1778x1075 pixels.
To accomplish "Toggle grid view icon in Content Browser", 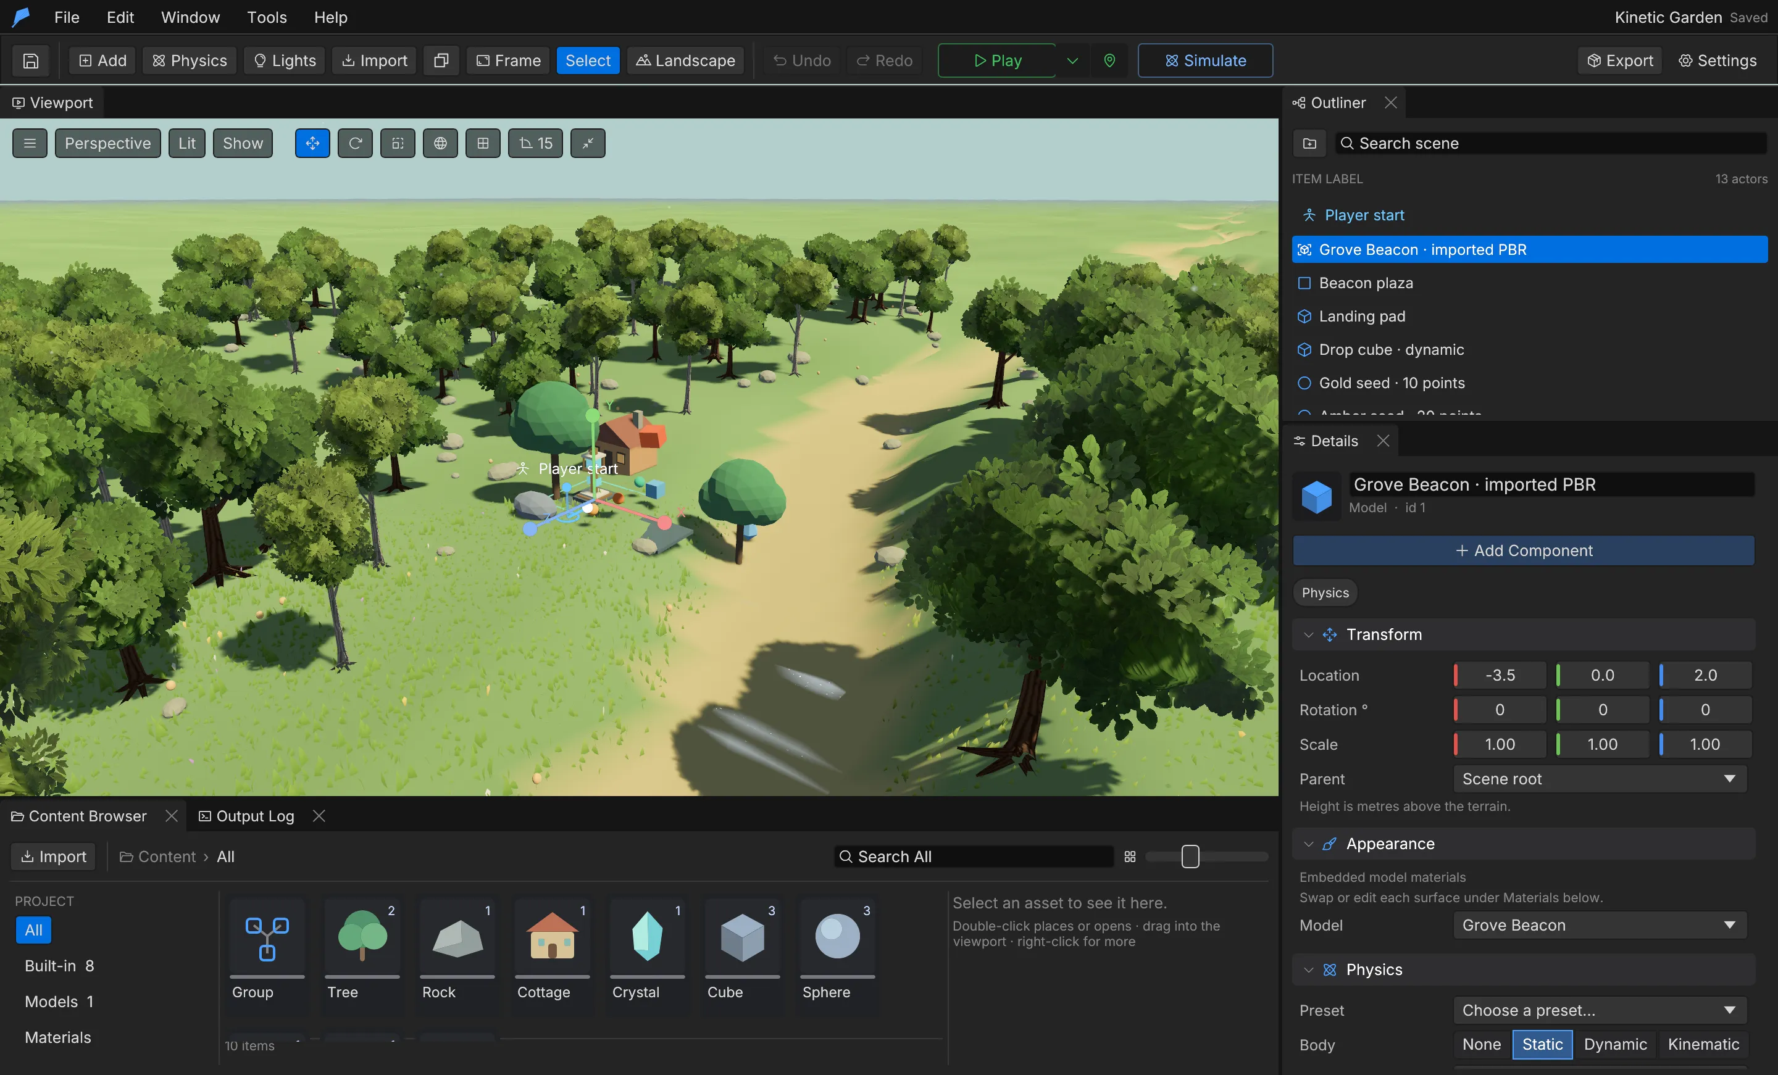I will 1130,857.
